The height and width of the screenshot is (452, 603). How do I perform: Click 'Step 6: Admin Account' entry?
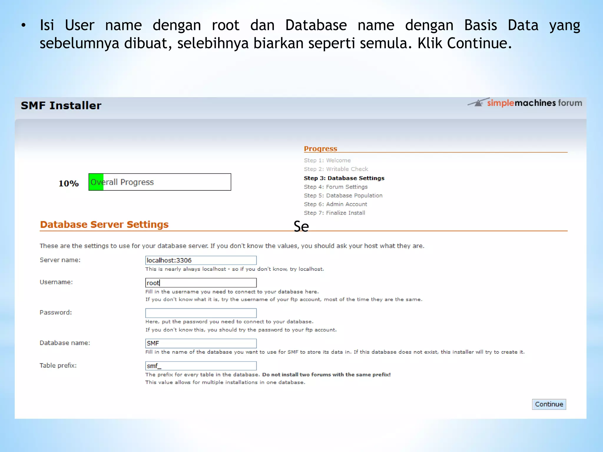[335, 204]
